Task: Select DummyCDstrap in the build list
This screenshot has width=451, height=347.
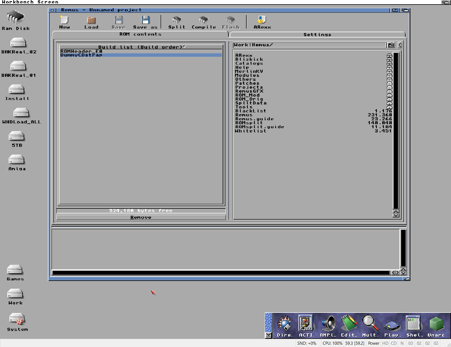Action: pyautogui.click(x=141, y=55)
